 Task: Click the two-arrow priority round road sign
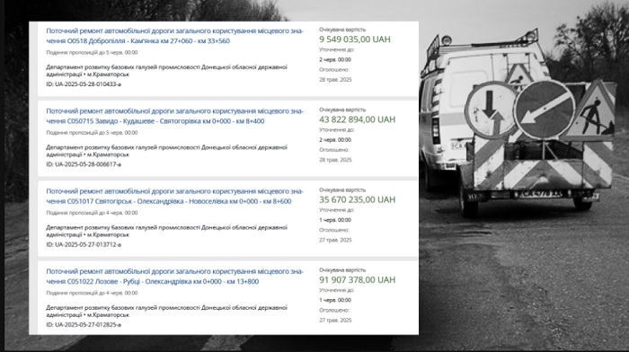pyautogui.click(x=492, y=110)
